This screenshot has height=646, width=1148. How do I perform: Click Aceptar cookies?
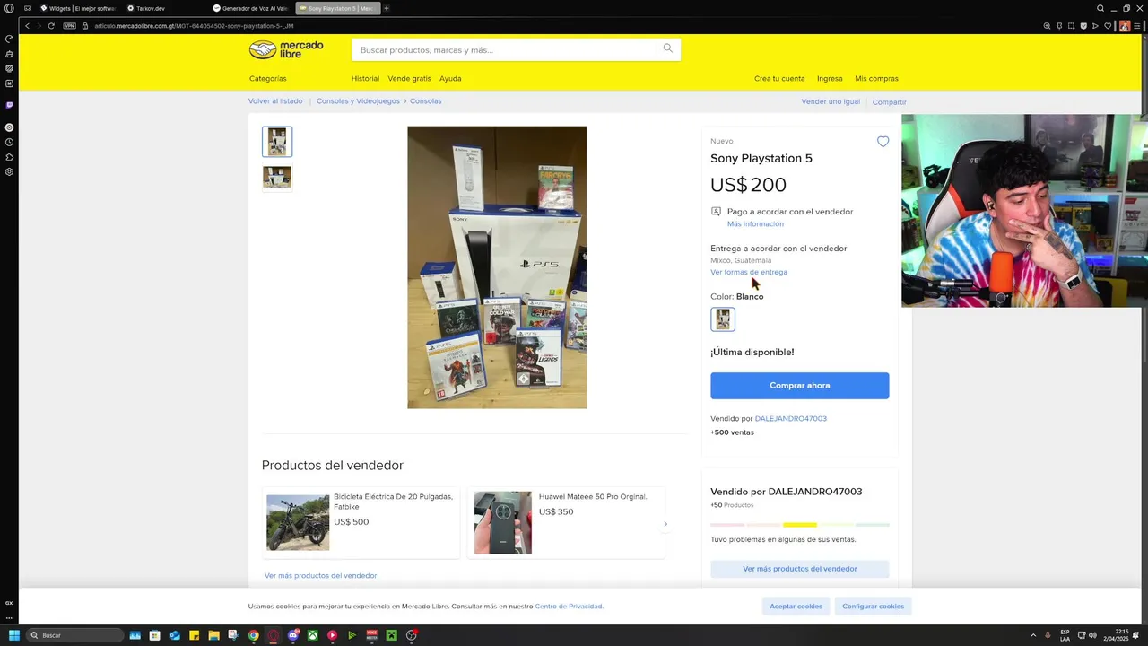pyautogui.click(x=796, y=606)
